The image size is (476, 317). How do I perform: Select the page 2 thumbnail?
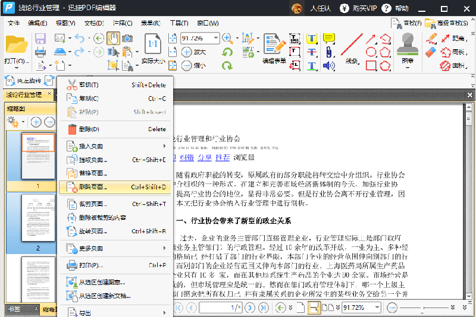click(38, 216)
